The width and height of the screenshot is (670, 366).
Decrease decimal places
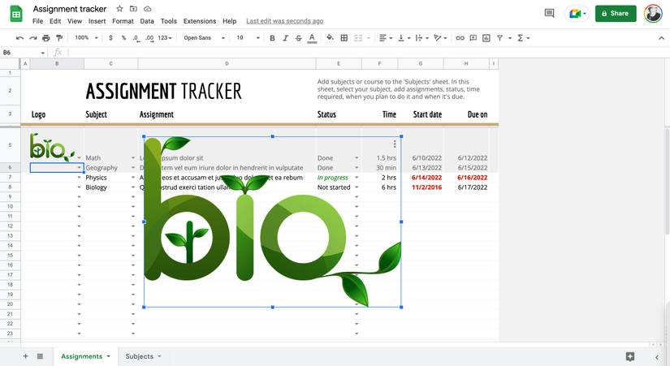tap(136, 38)
